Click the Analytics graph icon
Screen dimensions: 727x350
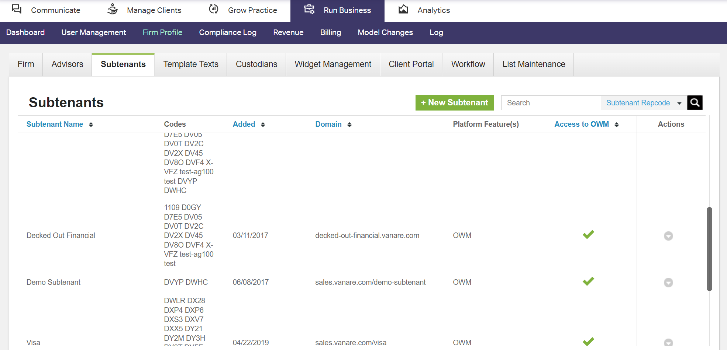click(x=403, y=9)
